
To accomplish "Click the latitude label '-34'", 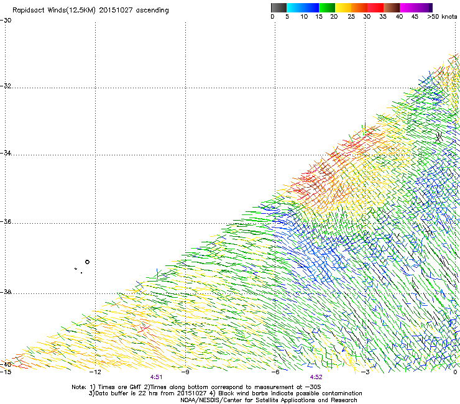I will 6,153.
